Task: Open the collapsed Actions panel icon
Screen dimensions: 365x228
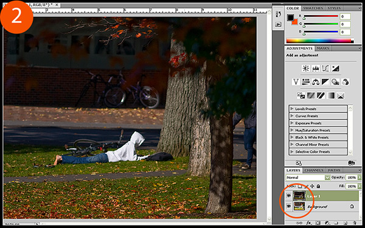Action: (x=278, y=24)
